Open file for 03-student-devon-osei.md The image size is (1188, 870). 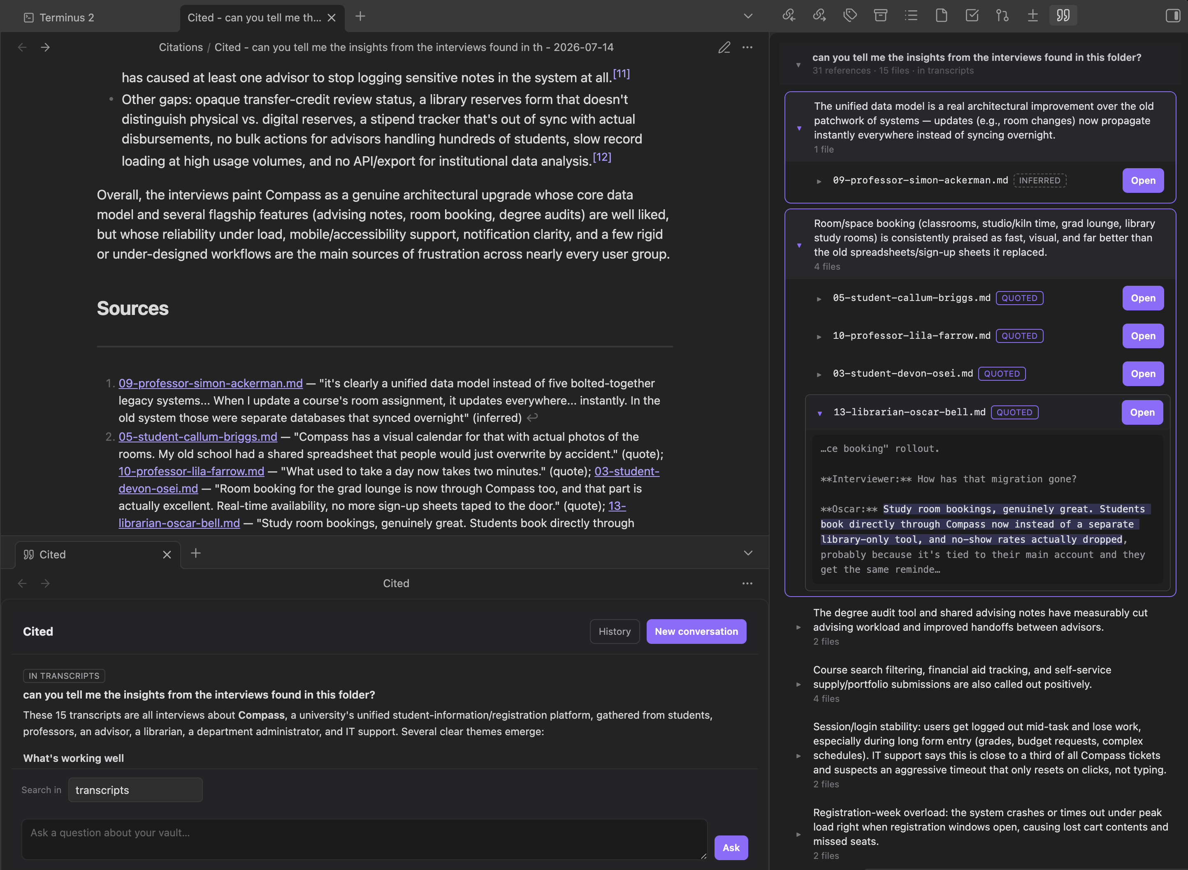[x=1143, y=374]
